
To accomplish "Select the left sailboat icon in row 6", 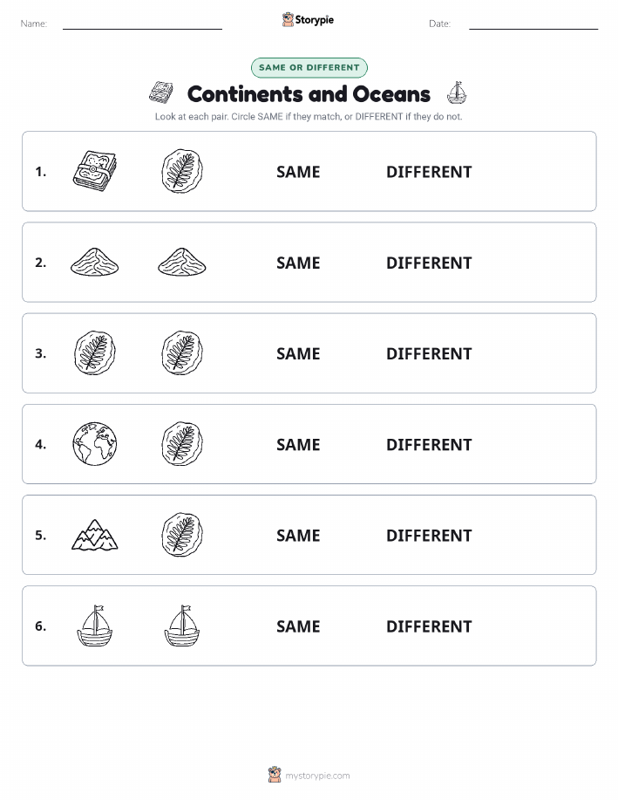I will [95, 626].
